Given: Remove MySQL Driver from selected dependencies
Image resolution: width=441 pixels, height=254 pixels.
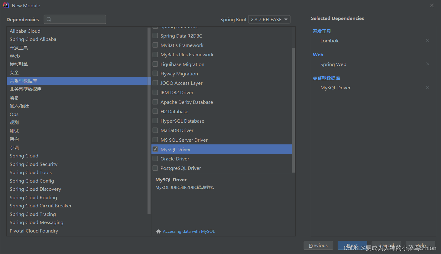Looking at the screenshot, I should [428, 87].
